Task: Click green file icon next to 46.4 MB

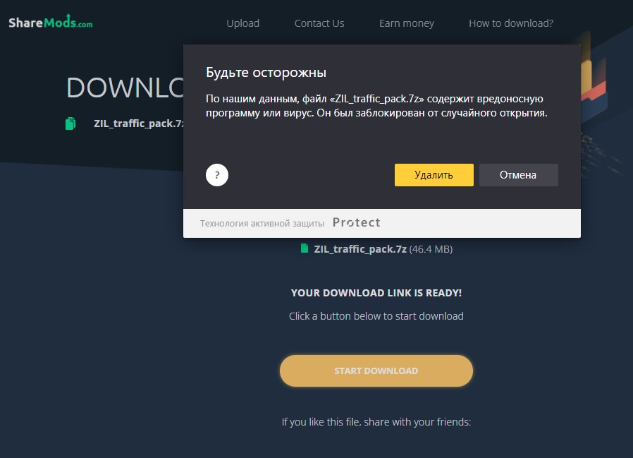Action: pyautogui.click(x=305, y=248)
